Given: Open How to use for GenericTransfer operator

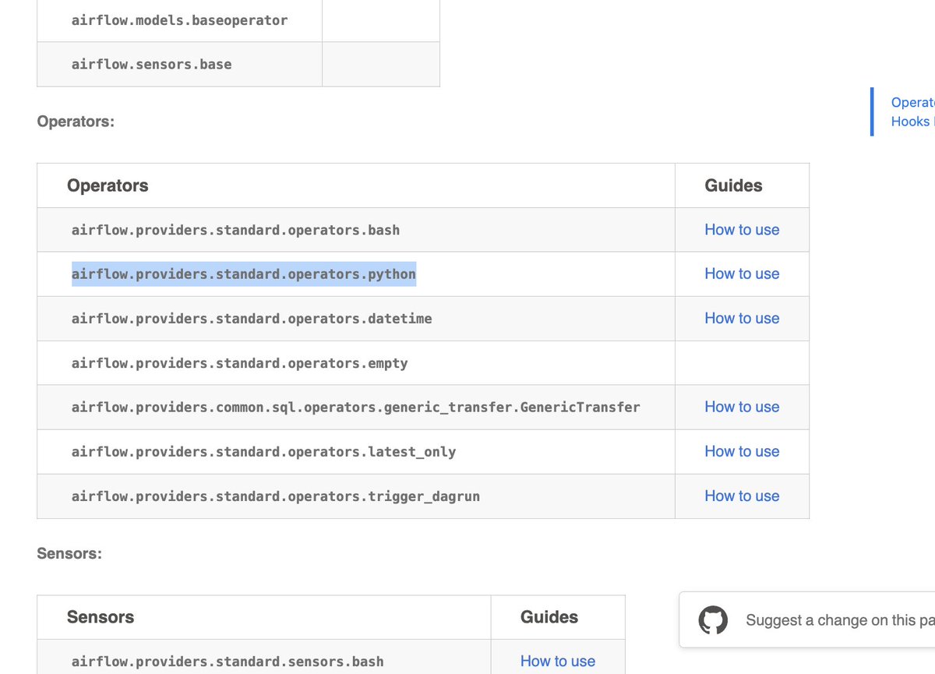Looking at the screenshot, I should tap(742, 407).
